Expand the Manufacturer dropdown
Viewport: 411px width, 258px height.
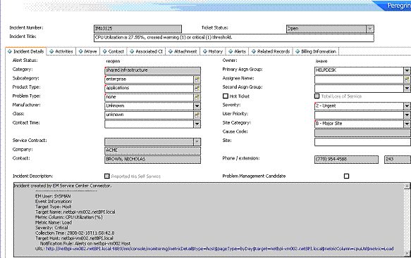[197, 106]
